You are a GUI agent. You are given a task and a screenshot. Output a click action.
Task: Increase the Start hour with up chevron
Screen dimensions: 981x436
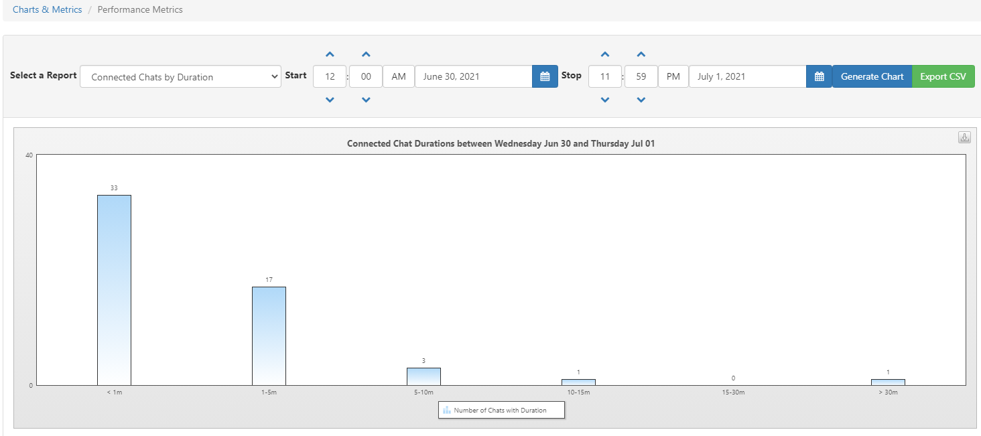click(330, 54)
